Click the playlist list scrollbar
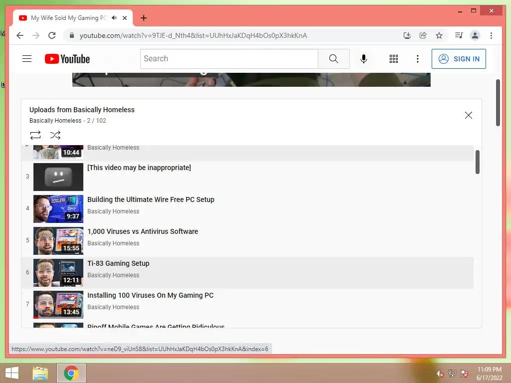511x383 pixels. point(478,162)
